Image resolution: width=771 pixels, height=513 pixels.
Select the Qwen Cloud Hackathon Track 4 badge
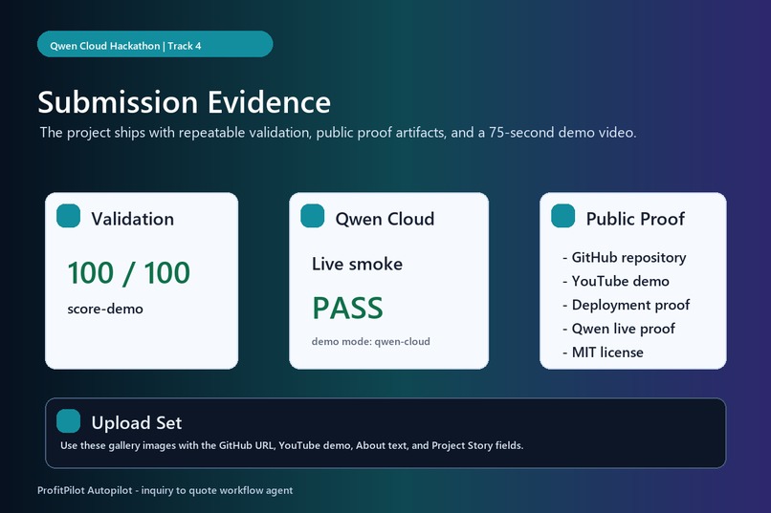click(155, 44)
